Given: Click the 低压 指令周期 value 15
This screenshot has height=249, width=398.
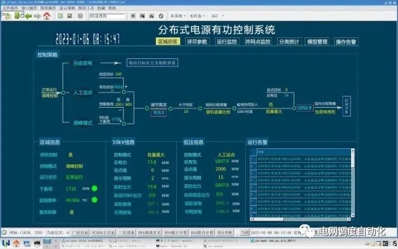Looking at the screenshot, I should [x=221, y=177].
